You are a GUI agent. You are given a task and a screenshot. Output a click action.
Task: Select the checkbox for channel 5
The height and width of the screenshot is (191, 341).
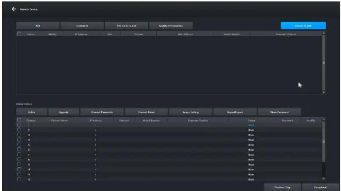pos(19,145)
